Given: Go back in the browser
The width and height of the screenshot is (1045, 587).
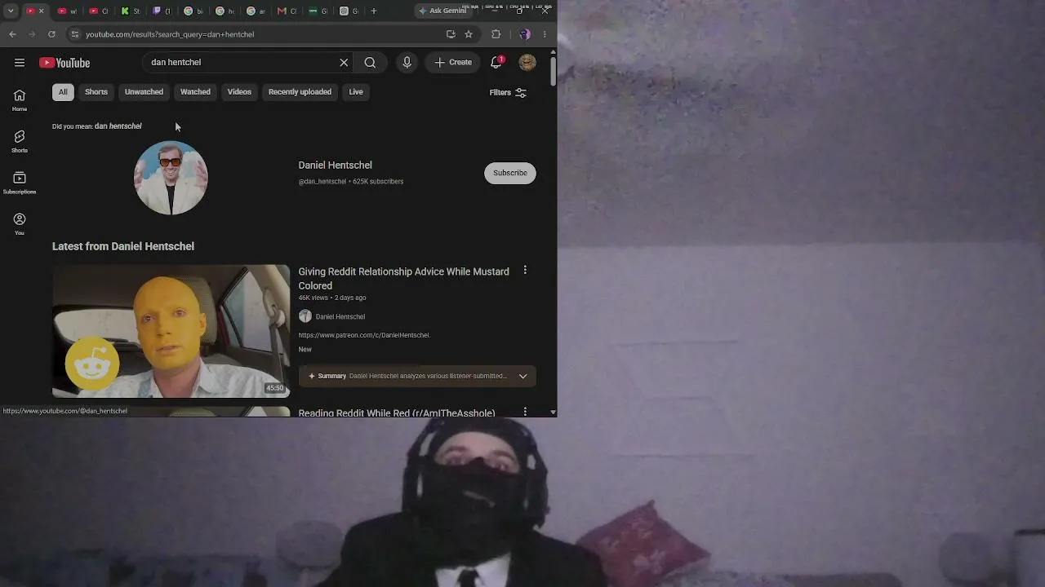Looking at the screenshot, I should tap(12, 34).
